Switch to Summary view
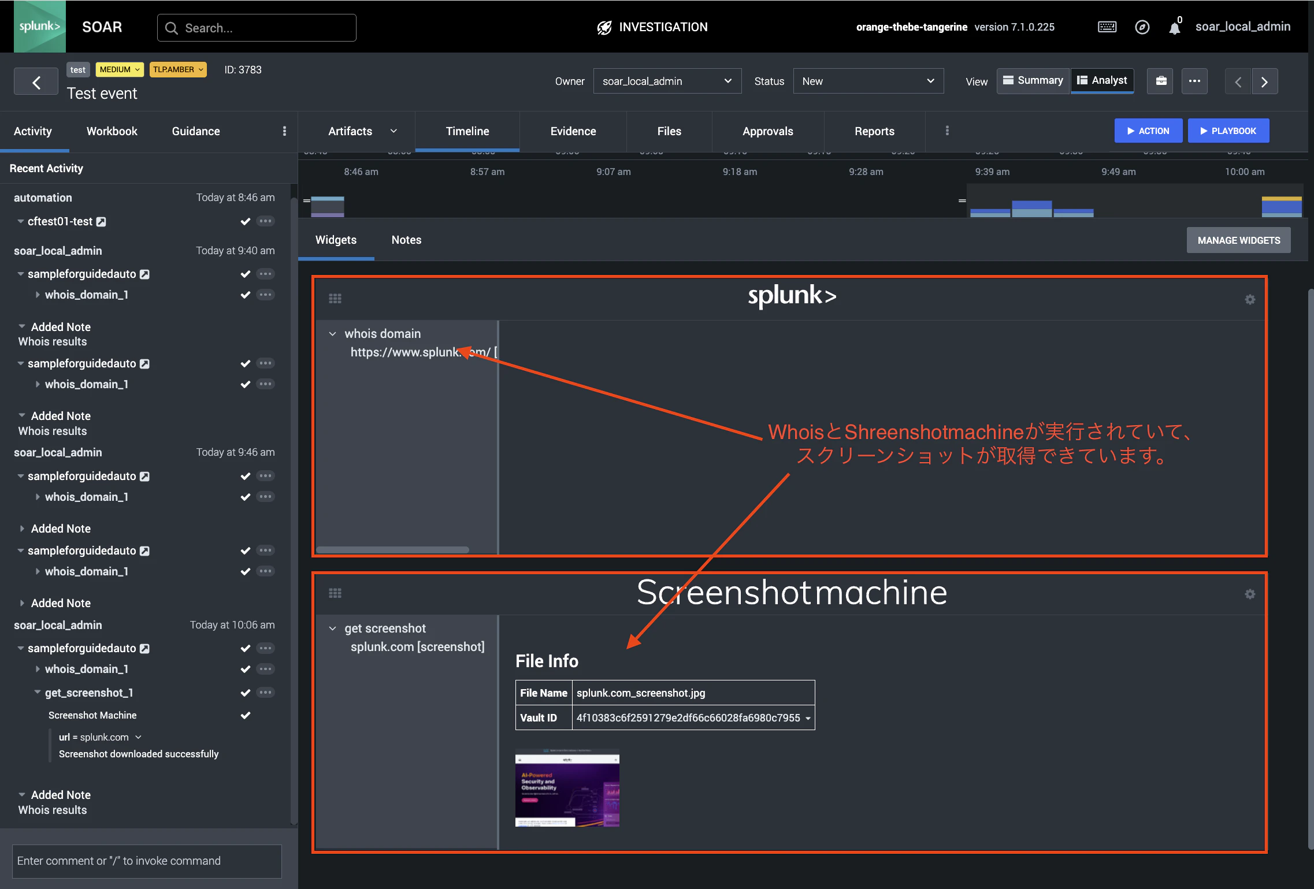 (1033, 81)
